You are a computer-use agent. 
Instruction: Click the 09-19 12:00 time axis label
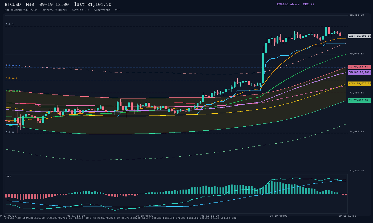click(x=347, y=216)
